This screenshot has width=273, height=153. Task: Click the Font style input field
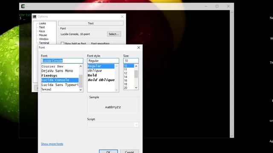[x=103, y=61]
